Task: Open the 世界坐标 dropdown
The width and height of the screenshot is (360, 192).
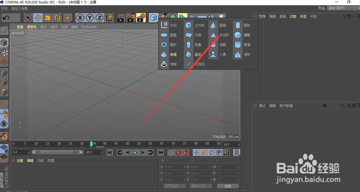Action: 174,186
